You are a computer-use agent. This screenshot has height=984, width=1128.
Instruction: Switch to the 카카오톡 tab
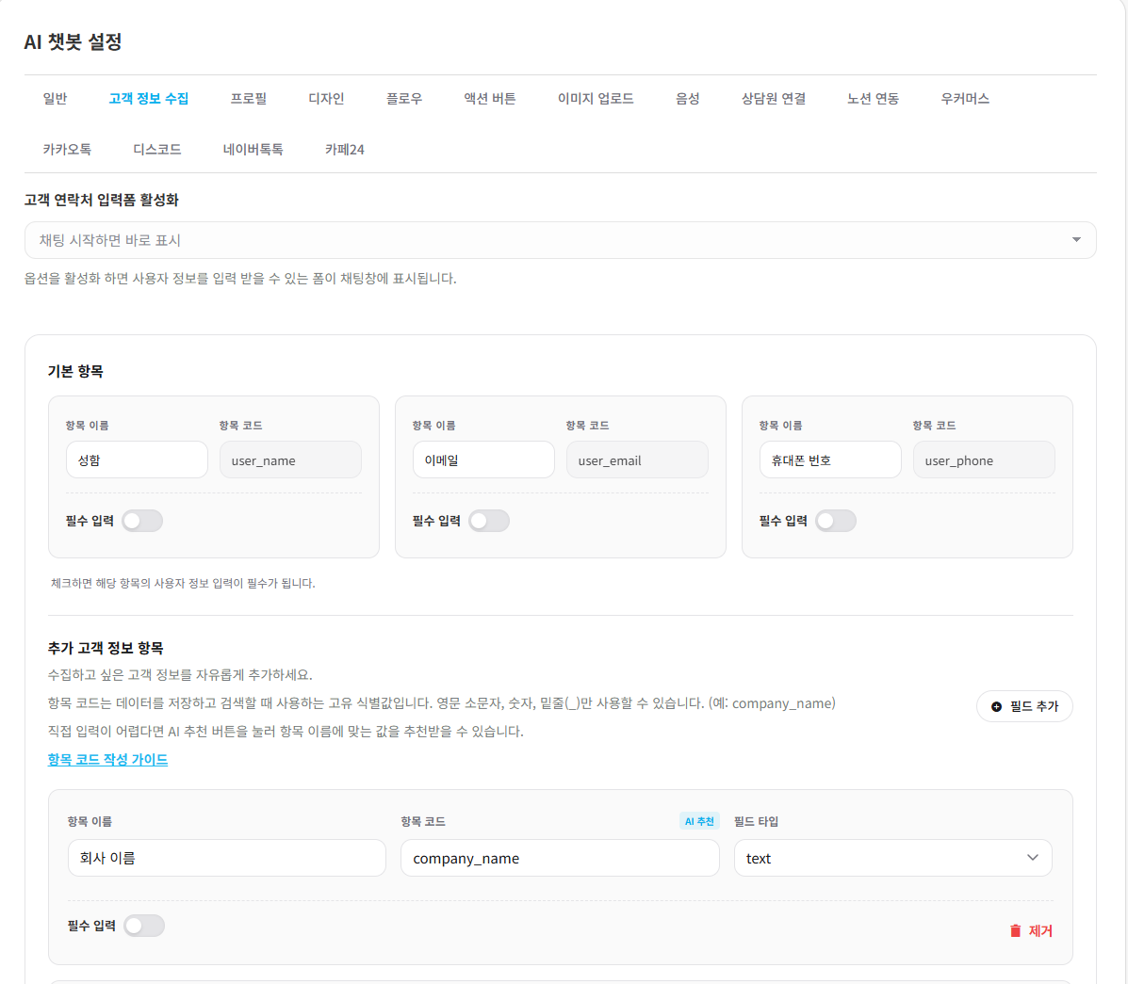67,150
